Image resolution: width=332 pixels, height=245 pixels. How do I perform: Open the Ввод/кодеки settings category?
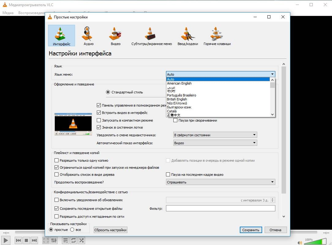click(188, 35)
